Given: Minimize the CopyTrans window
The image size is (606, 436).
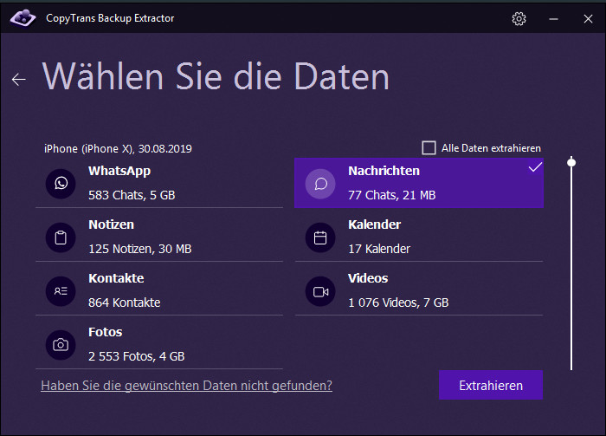Looking at the screenshot, I should [x=553, y=18].
